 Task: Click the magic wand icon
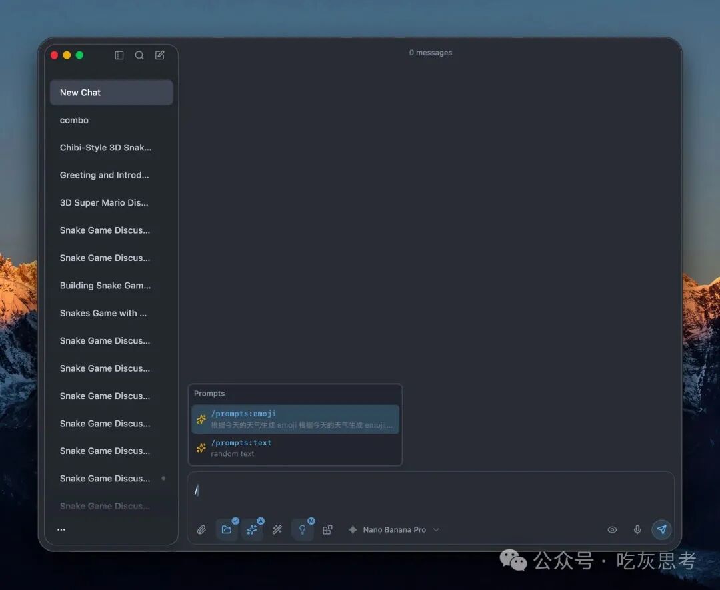[277, 530]
